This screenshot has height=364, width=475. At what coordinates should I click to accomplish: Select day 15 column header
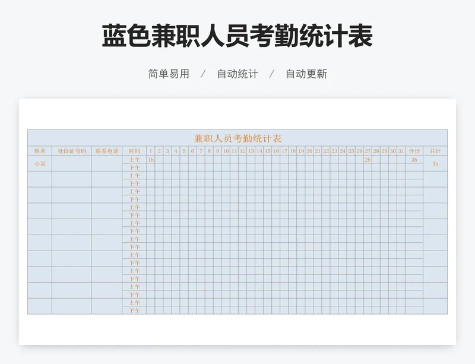268,151
